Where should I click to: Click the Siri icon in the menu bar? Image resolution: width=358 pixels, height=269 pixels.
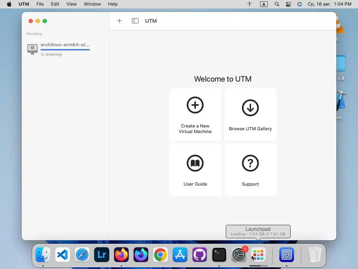[300, 4]
